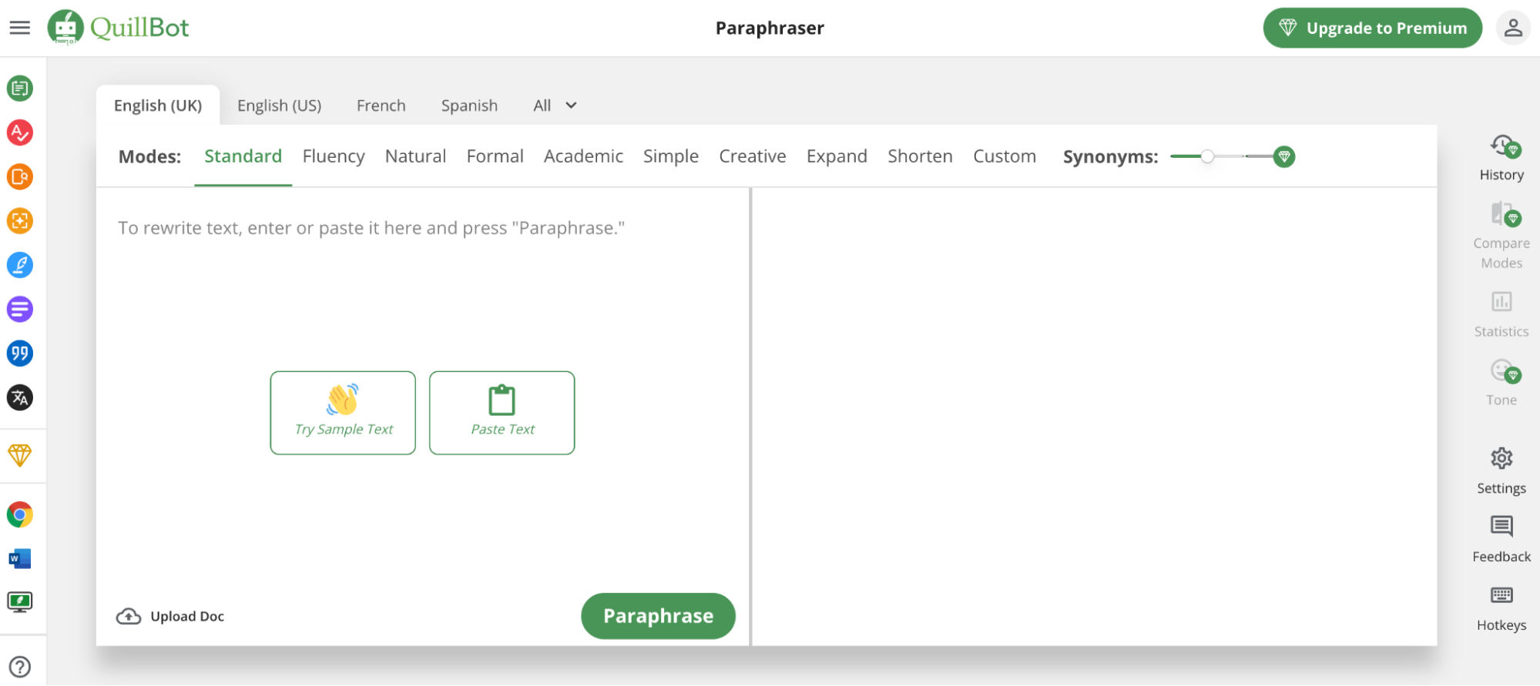1540x686 pixels.
Task: Select the French language tab
Action: [381, 105]
